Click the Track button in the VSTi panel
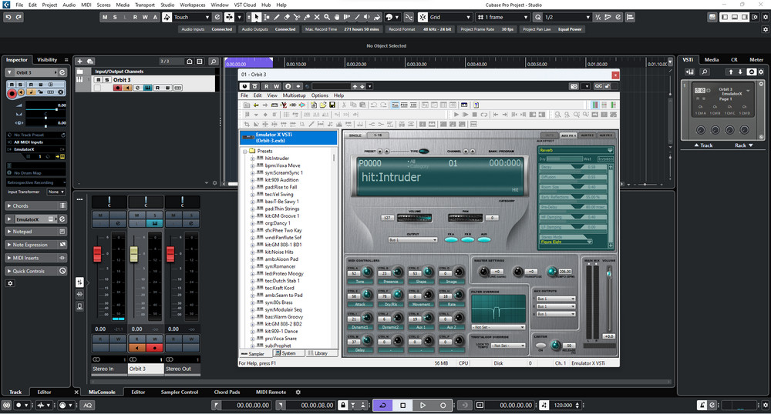771x414 pixels. click(703, 145)
